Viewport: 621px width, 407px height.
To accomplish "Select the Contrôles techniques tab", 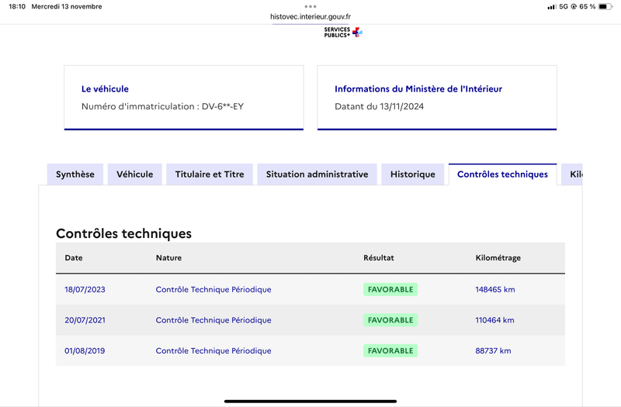I will coord(502,174).
